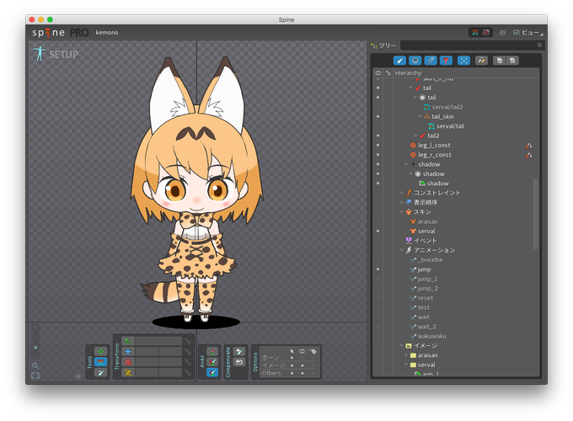
Task: Click the skeleton bounds icon in top bar
Action: [475, 33]
